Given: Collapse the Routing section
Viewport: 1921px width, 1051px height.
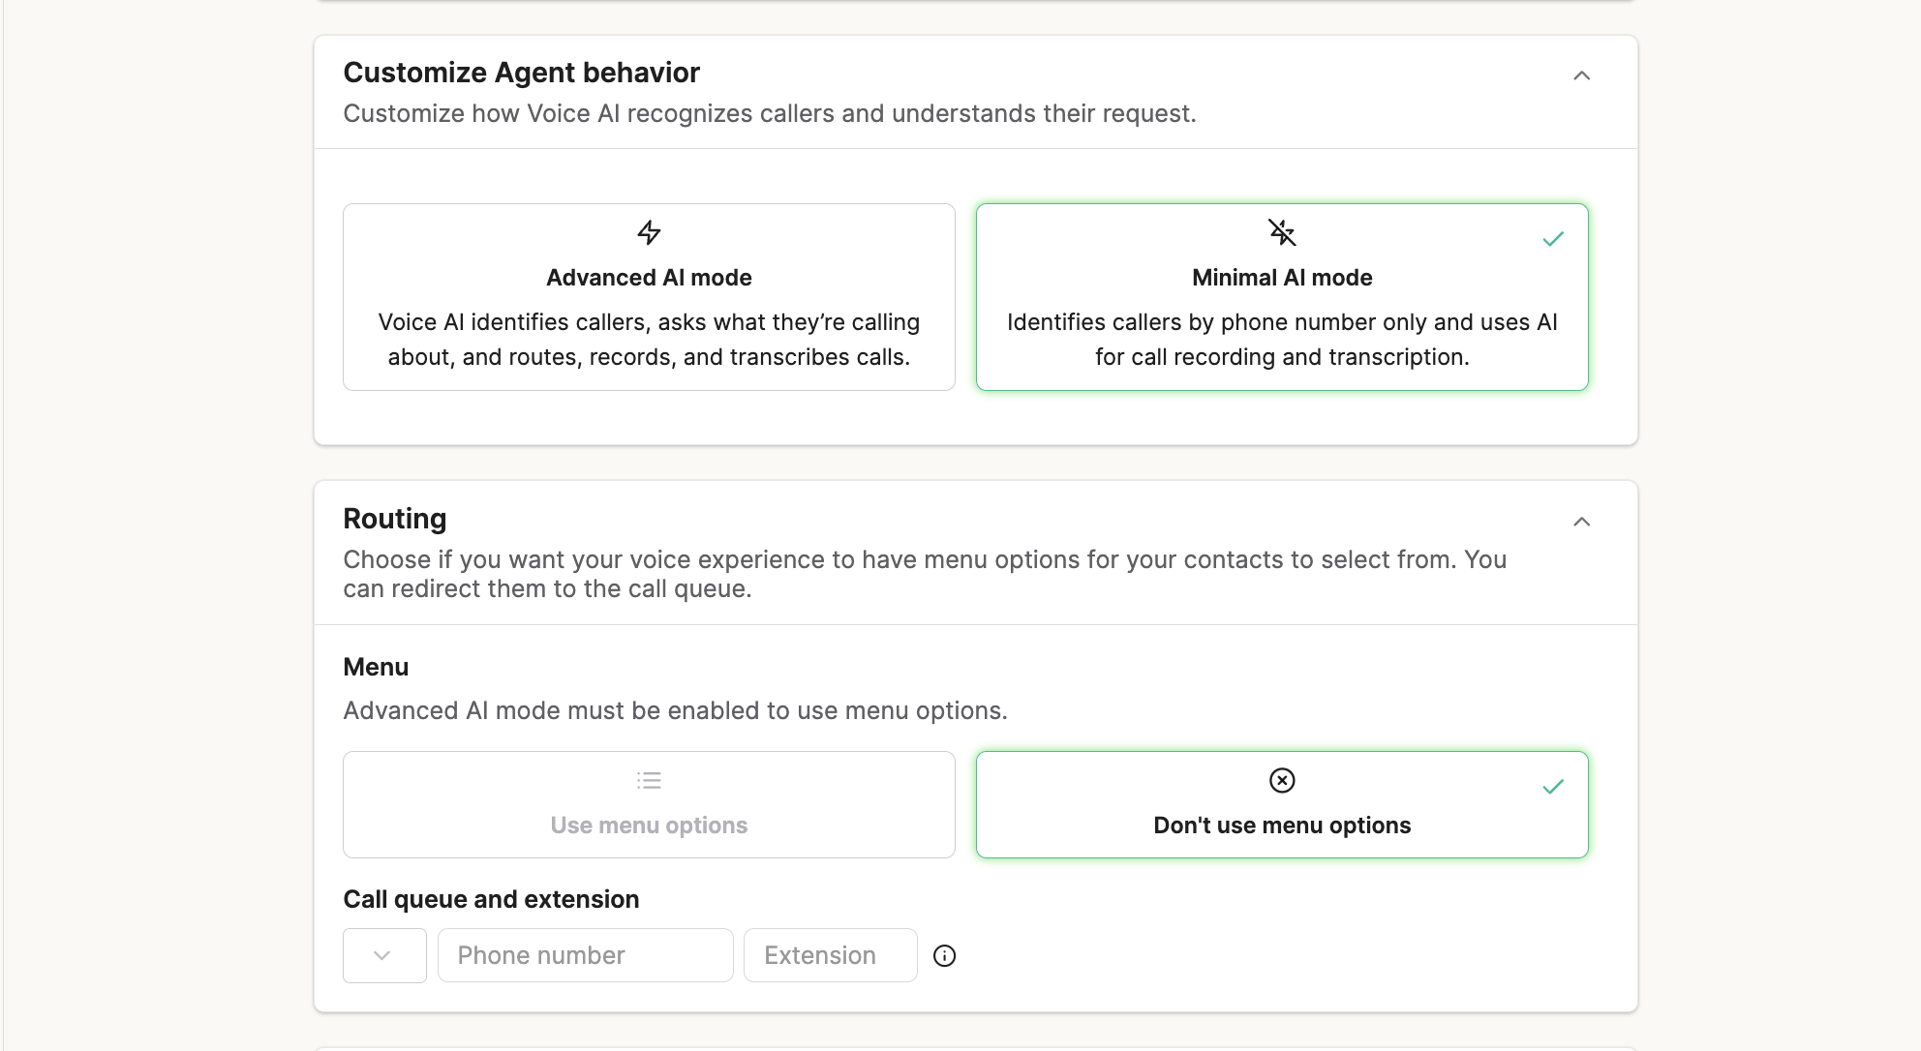Looking at the screenshot, I should click(x=1581, y=522).
